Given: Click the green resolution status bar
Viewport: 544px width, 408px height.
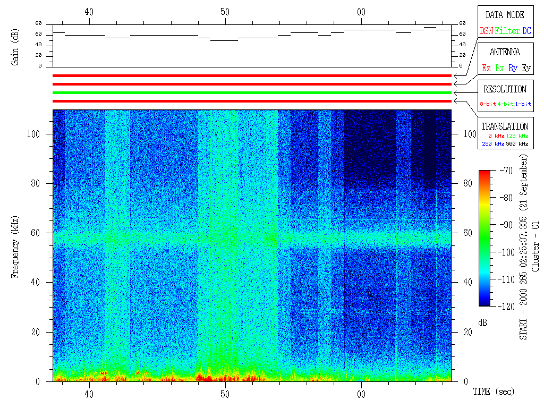Looking at the screenshot, I should click(x=252, y=93).
